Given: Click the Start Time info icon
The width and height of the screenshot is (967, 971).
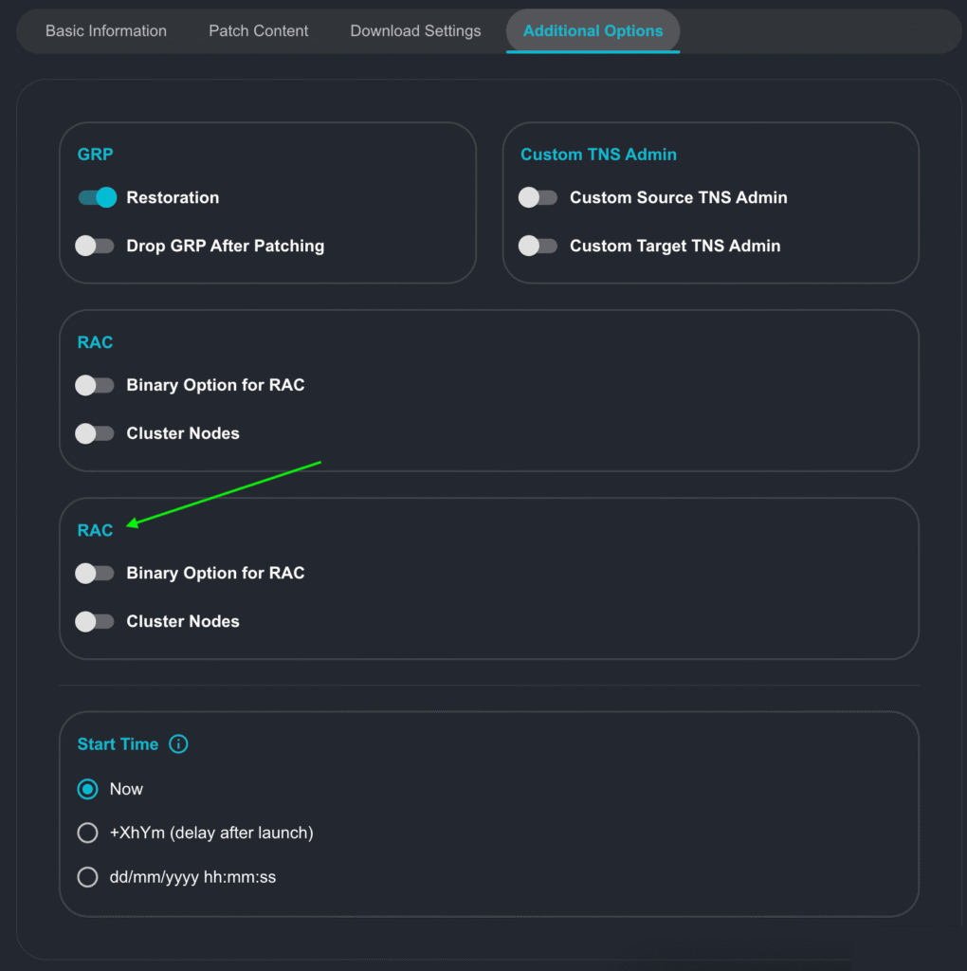Looking at the screenshot, I should [x=178, y=744].
